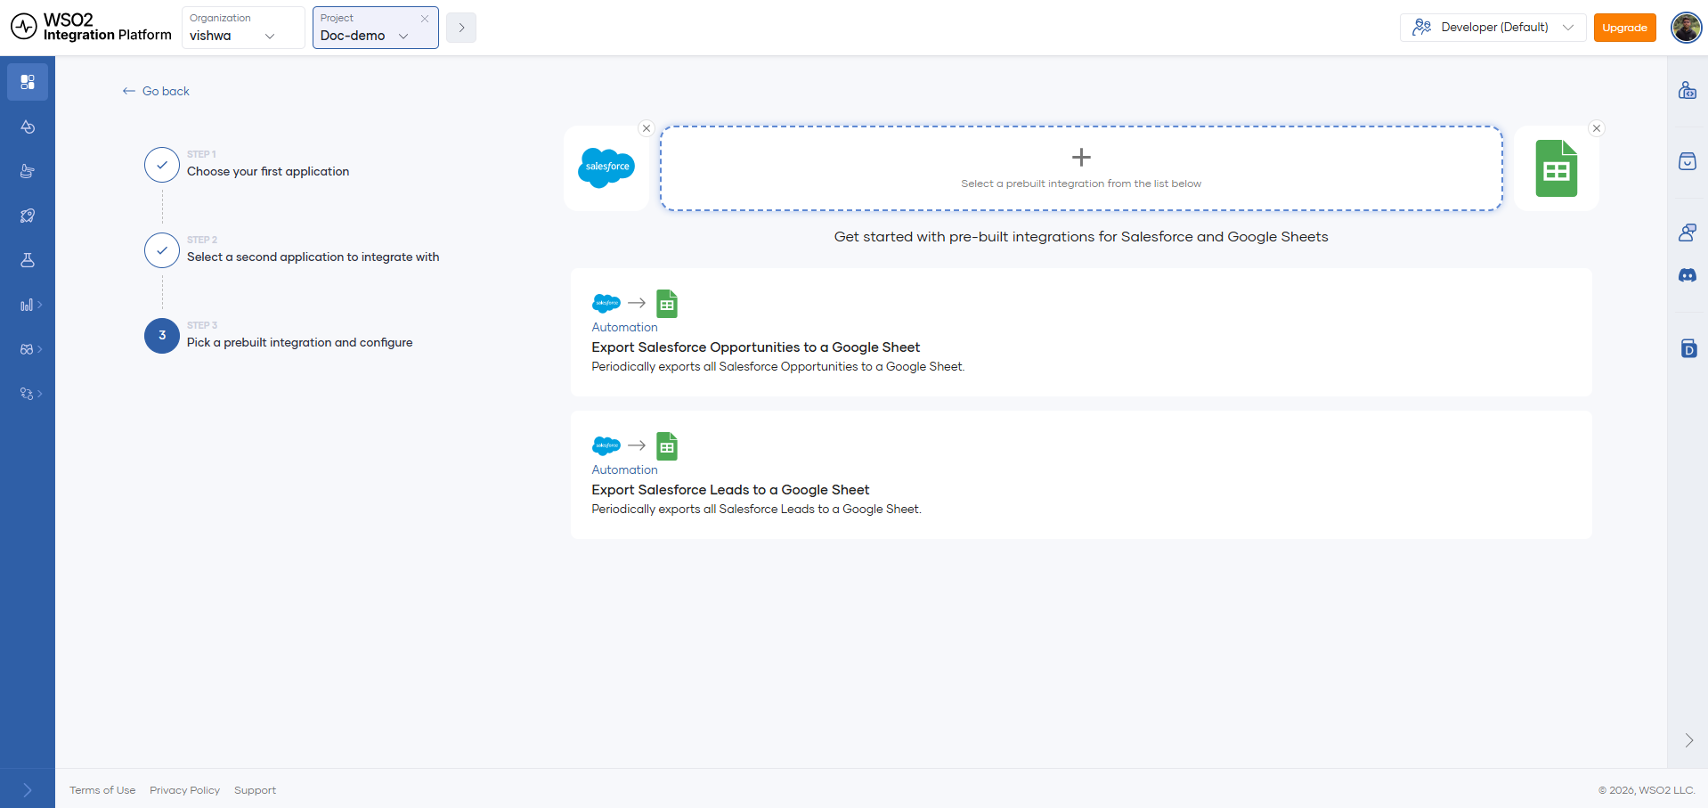Click Salesforce icon on Opportunities card

606,303
